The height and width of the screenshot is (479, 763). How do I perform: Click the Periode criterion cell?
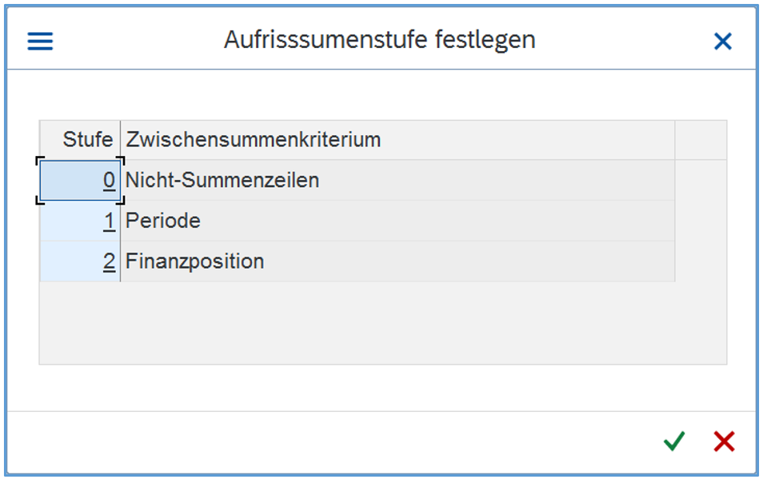[x=163, y=222]
